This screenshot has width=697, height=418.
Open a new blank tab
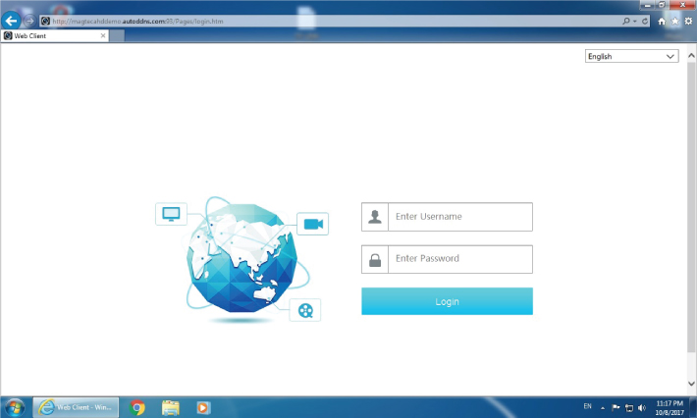tap(117, 36)
